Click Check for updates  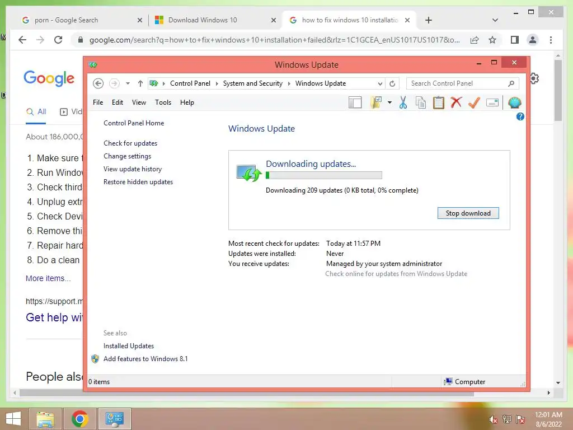tap(130, 143)
